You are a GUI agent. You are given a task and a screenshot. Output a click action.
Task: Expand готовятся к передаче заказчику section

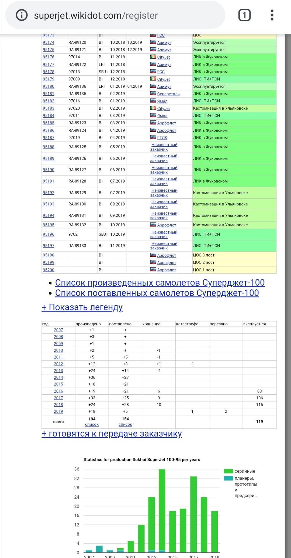(112, 434)
